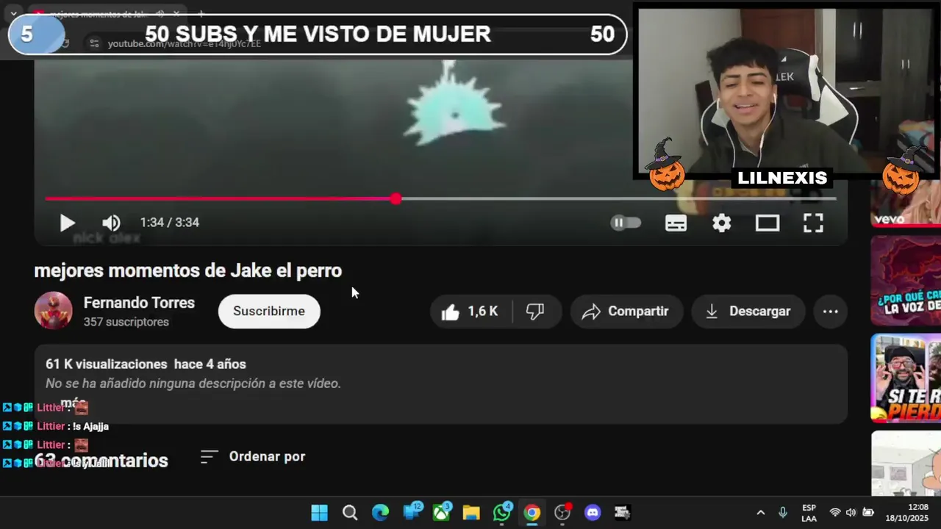Click the red playhead on the progress bar
The width and height of the screenshot is (941, 529).
point(396,198)
